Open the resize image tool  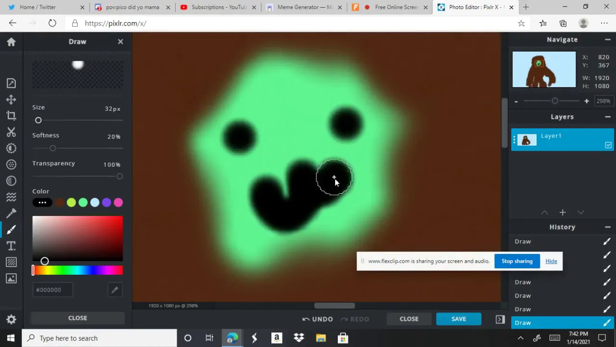(11, 83)
